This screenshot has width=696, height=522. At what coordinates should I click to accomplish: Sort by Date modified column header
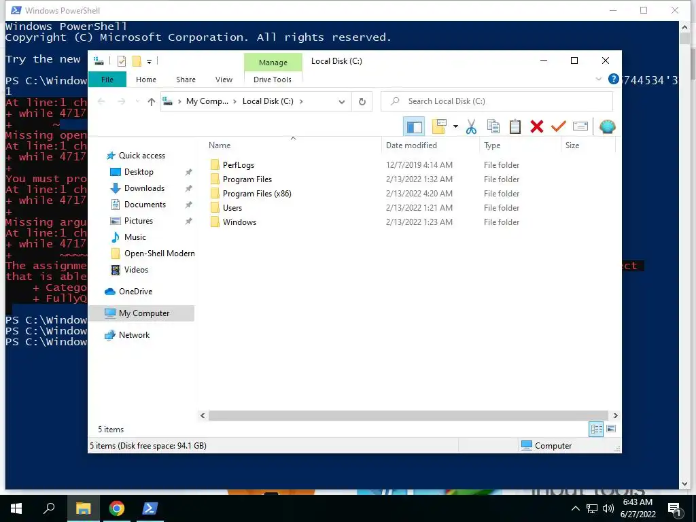[x=430, y=145]
